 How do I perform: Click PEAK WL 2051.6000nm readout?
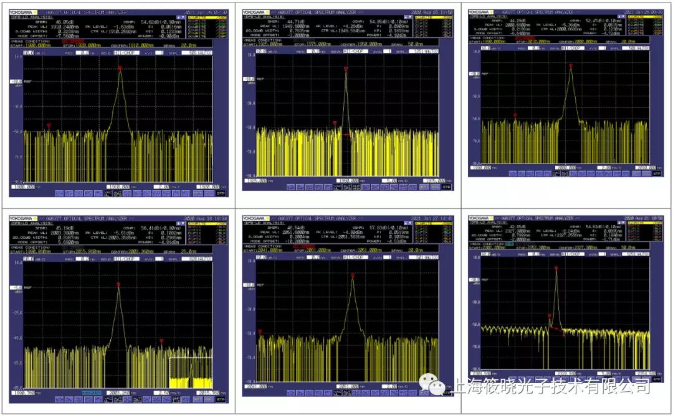[286, 232]
